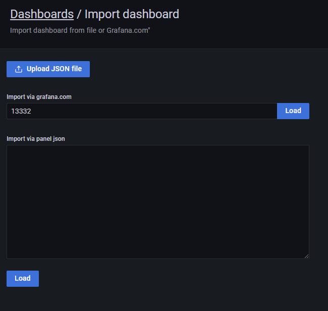The width and height of the screenshot is (328, 311).
Task: Click the Upload JSON file button
Action: tap(48, 69)
